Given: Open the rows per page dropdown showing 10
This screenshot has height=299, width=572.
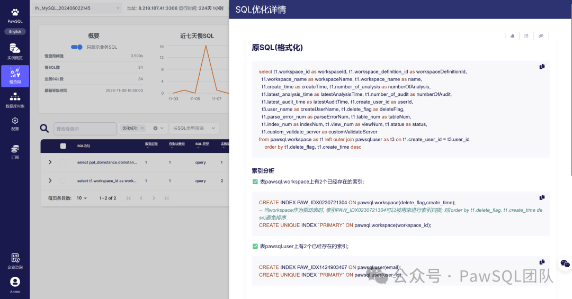Looking at the screenshot, I should tap(82, 198).
